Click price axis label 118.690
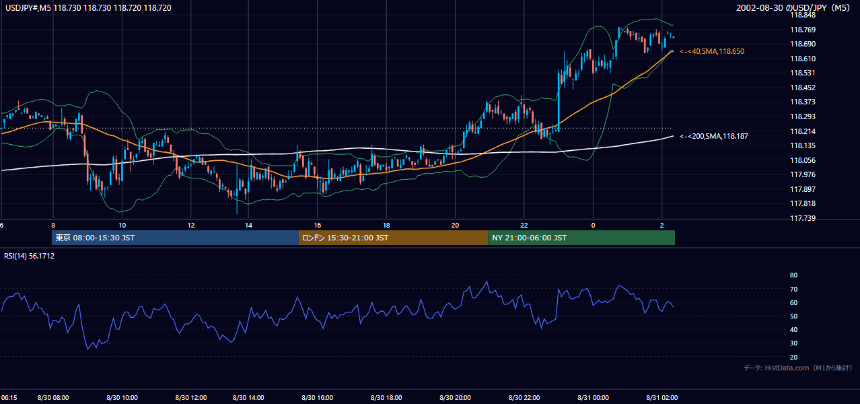This screenshot has width=860, height=404. tap(803, 44)
